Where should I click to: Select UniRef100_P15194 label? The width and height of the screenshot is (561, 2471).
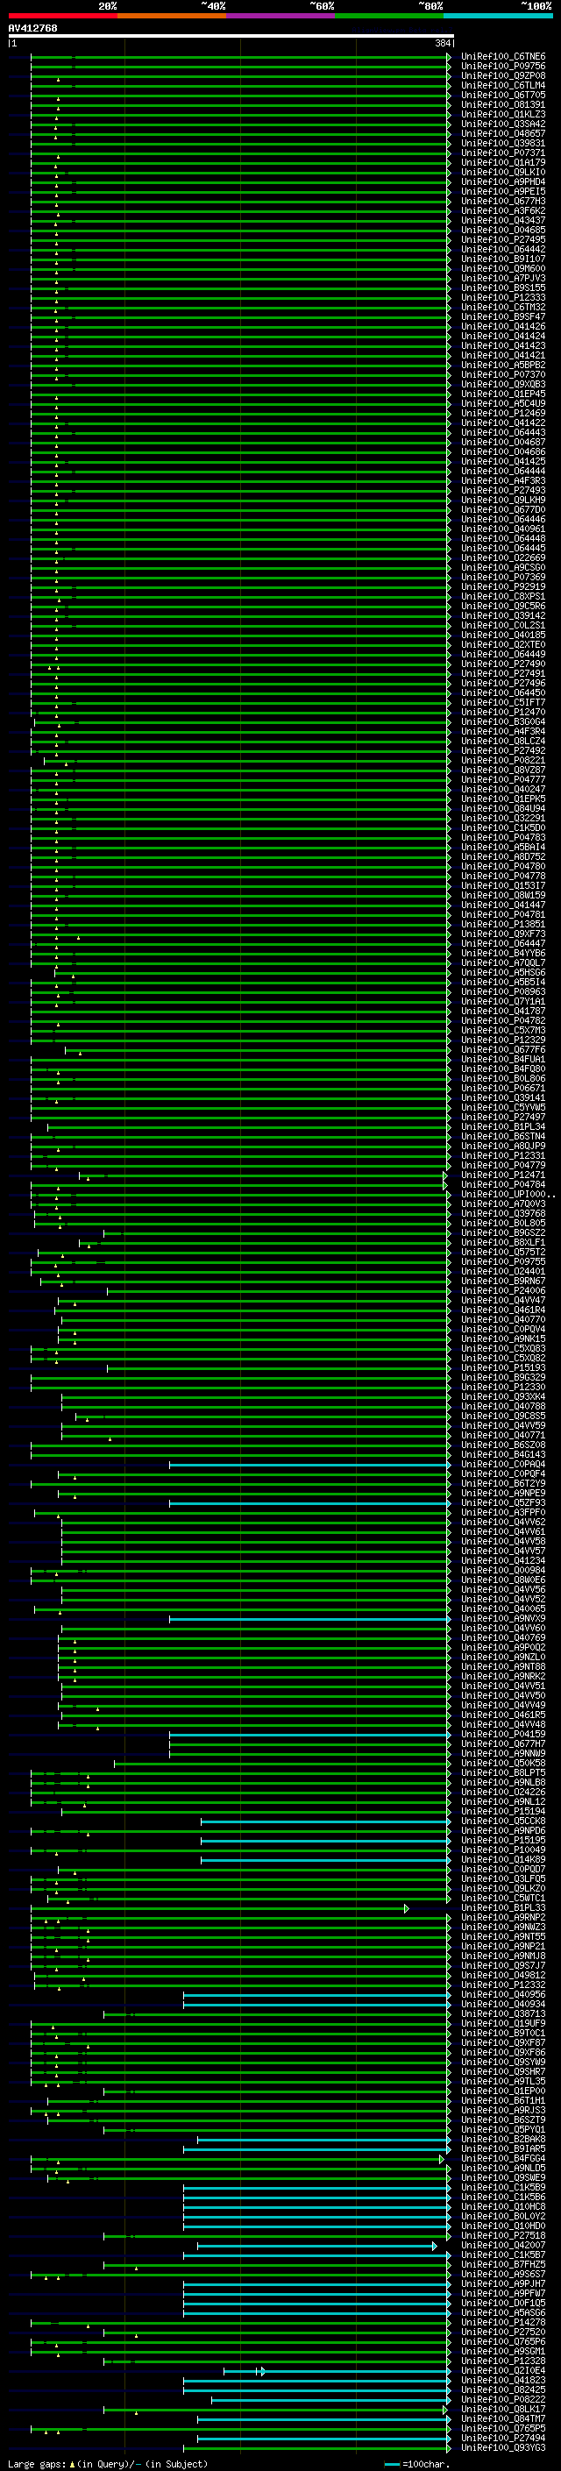503,1812
